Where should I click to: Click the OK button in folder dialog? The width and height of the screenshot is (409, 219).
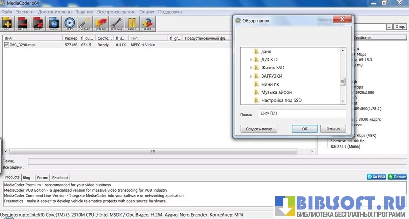tap(304, 129)
